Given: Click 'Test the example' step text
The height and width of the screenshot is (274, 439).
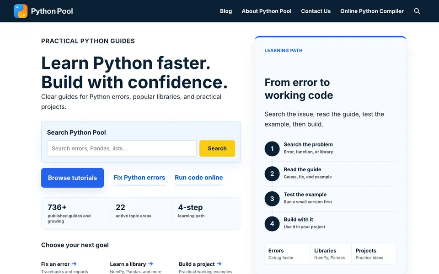Looking at the screenshot, I should pos(305,195).
